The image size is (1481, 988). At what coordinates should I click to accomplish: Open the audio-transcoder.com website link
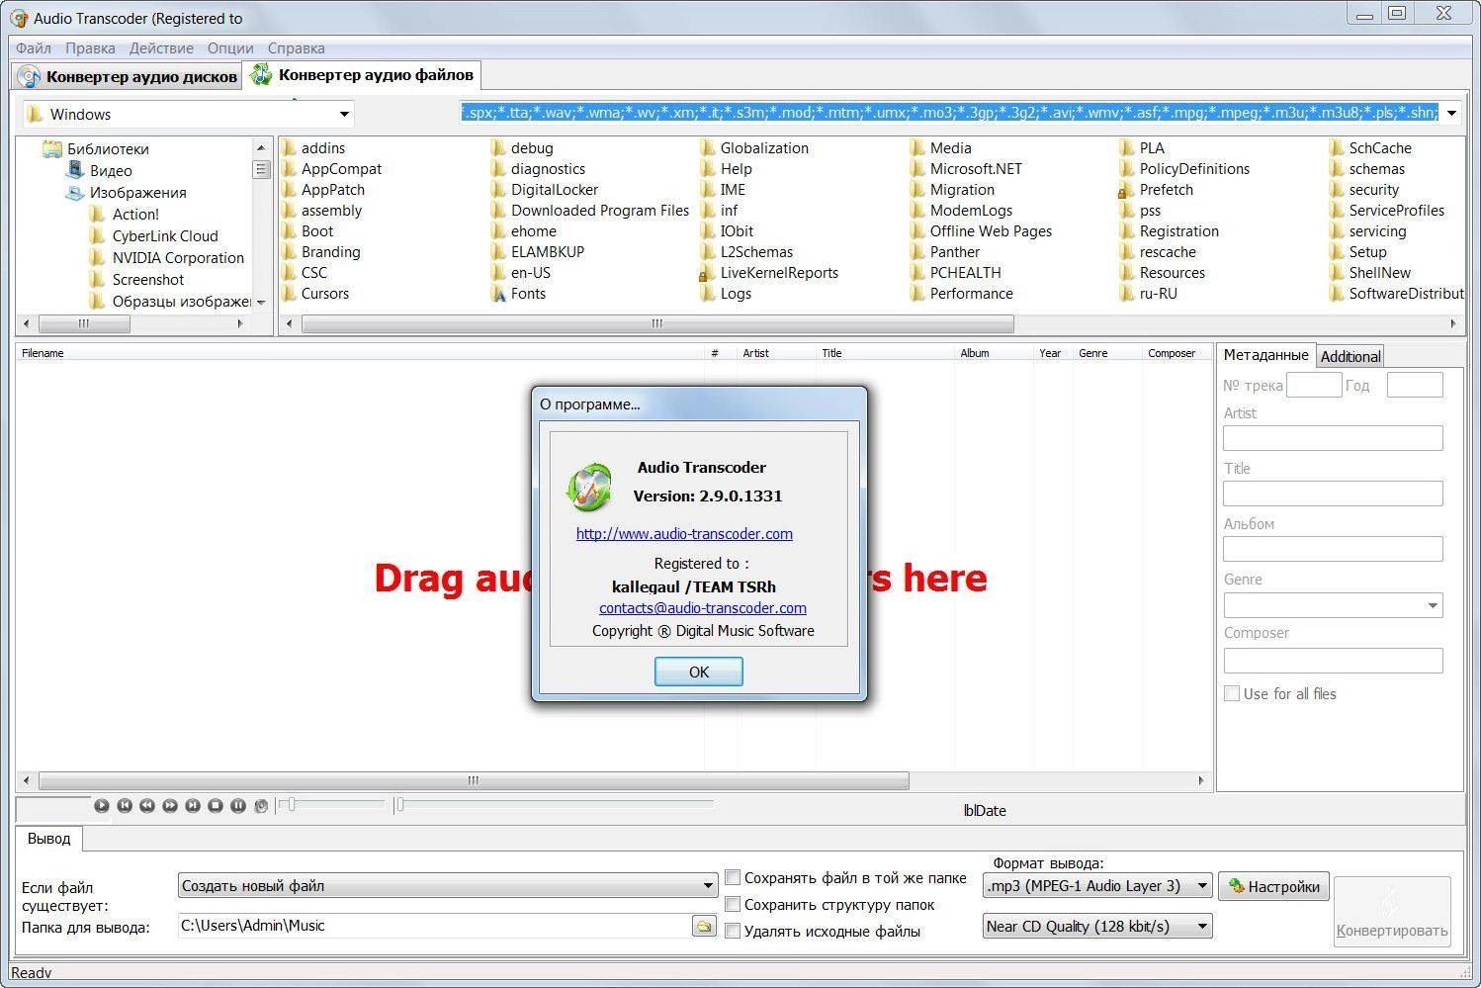click(684, 534)
